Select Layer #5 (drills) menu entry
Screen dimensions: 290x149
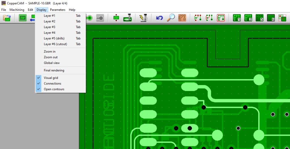54,38
